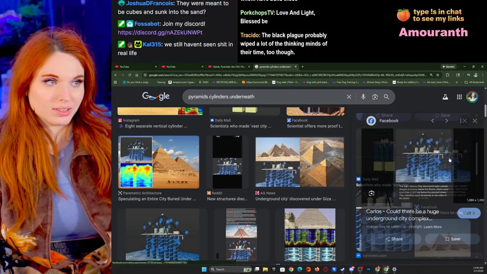Close the pyramids cylinders underneath tab
487x274 pixels.
click(295, 67)
